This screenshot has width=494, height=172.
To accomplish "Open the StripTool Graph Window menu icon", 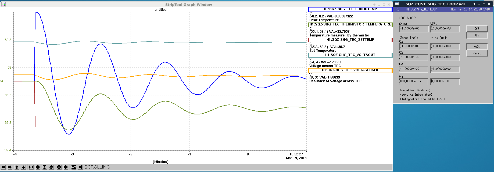I will tap(3, 4).
